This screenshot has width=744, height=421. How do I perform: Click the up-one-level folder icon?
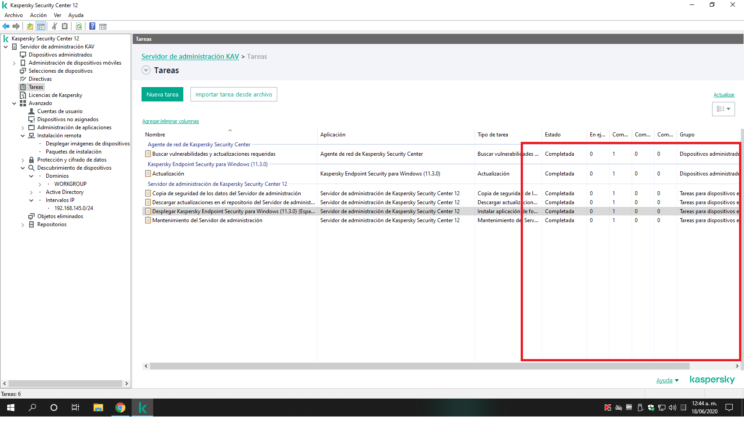(x=30, y=26)
